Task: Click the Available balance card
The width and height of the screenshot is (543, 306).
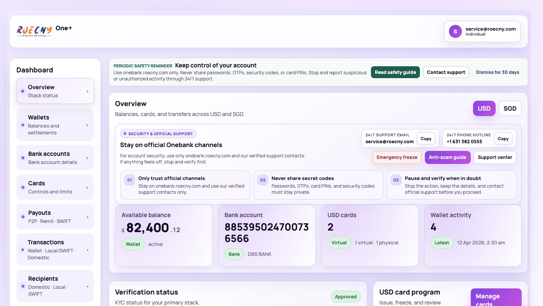Action: coord(164,235)
